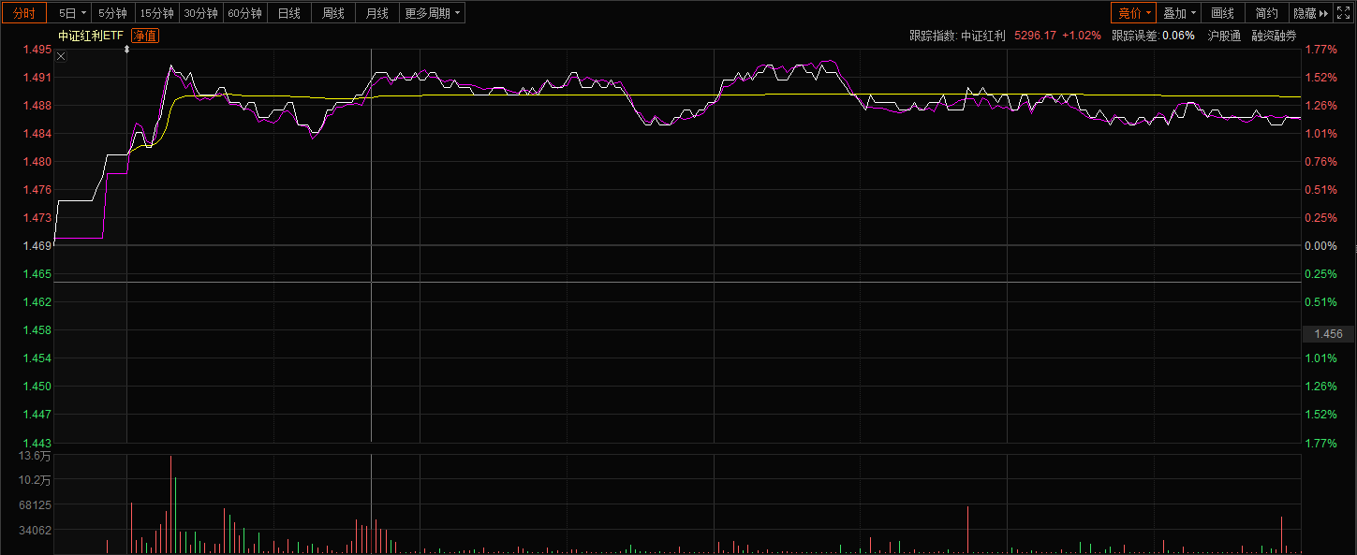Click the fullscreen expand icon
The image size is (1357, 555).
click(x=1344, y=13)
